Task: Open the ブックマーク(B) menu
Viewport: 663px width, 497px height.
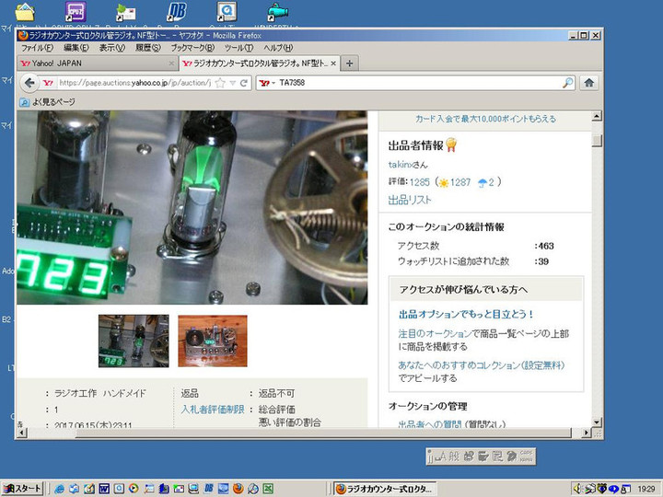Action: click(x=192, y=48)
